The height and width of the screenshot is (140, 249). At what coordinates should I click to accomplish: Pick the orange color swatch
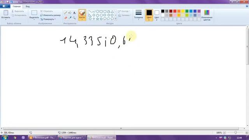179,11
